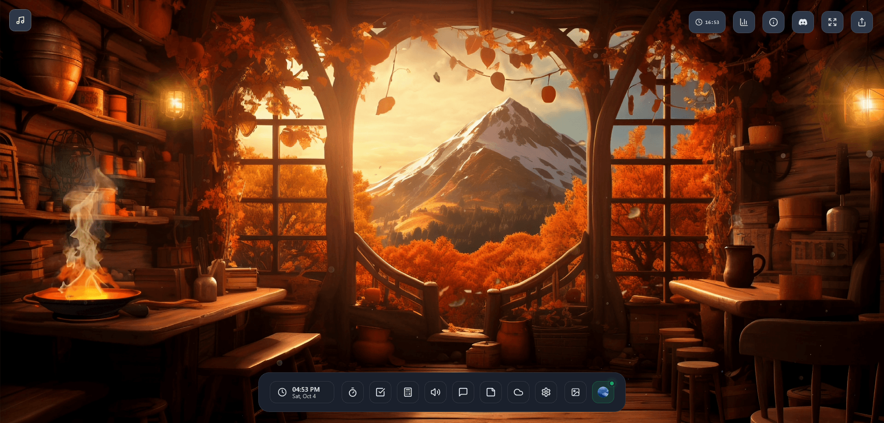884x423 pixels.
Task: Show the info circle panel
Action: pyautogui.click(x=773, y=22)
